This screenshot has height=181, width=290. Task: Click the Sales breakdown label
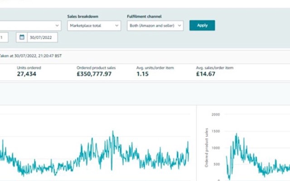[x=82, y=16]
